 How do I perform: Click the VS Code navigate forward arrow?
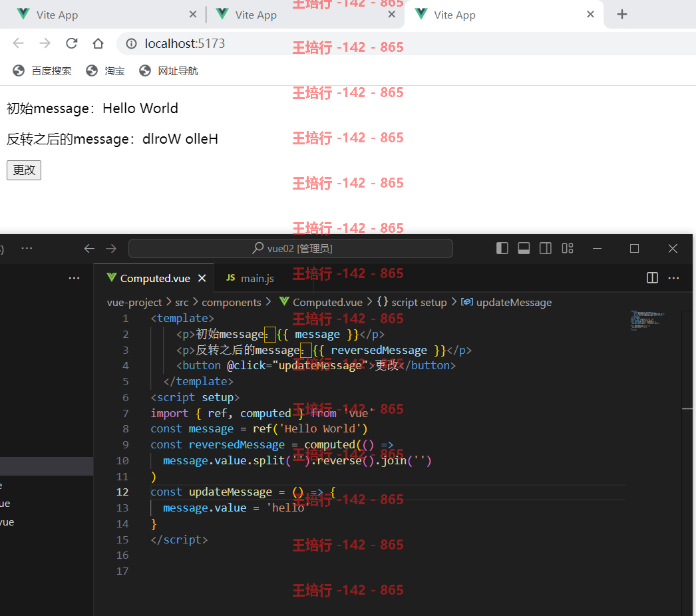pyautogui.click(x=111, y=249)
